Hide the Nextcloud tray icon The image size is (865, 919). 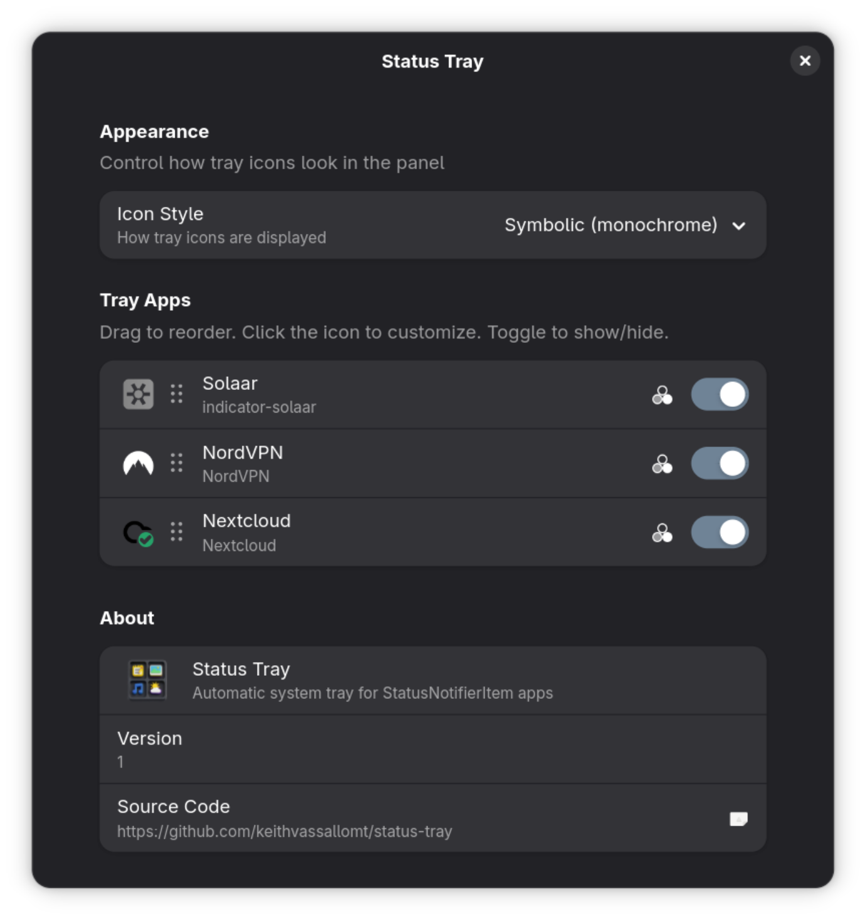click(720, 532)
